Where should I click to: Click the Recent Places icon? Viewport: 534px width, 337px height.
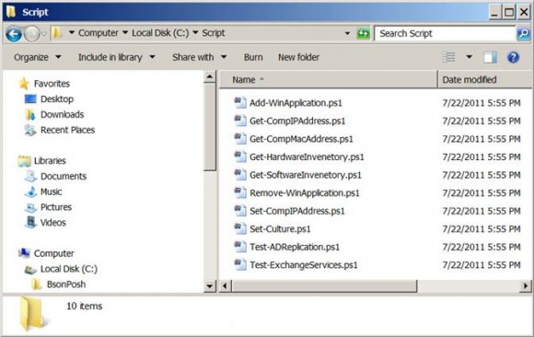click(30, 130)
